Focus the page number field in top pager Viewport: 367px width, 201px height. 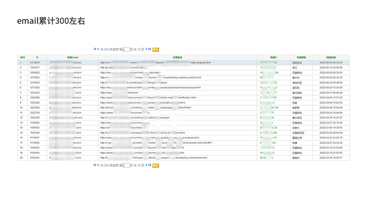[x=126, y=50]
